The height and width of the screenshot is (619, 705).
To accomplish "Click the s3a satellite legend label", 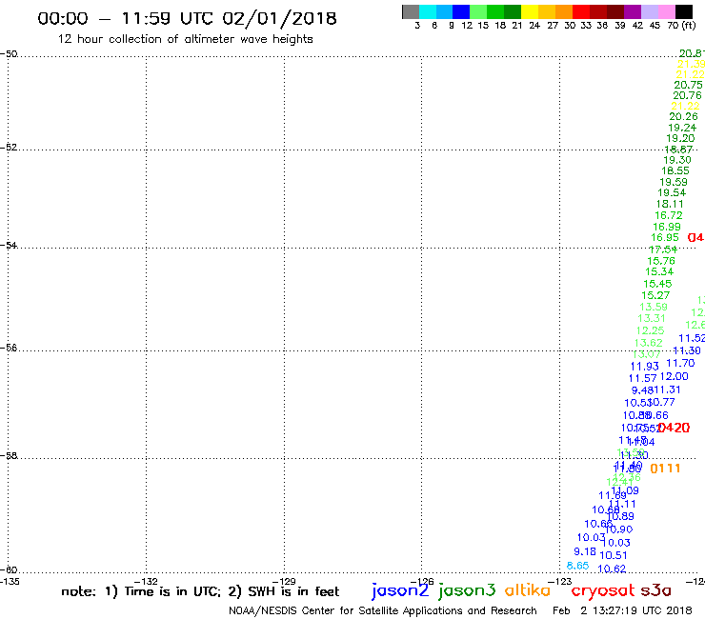I will [x=655, y=590].
